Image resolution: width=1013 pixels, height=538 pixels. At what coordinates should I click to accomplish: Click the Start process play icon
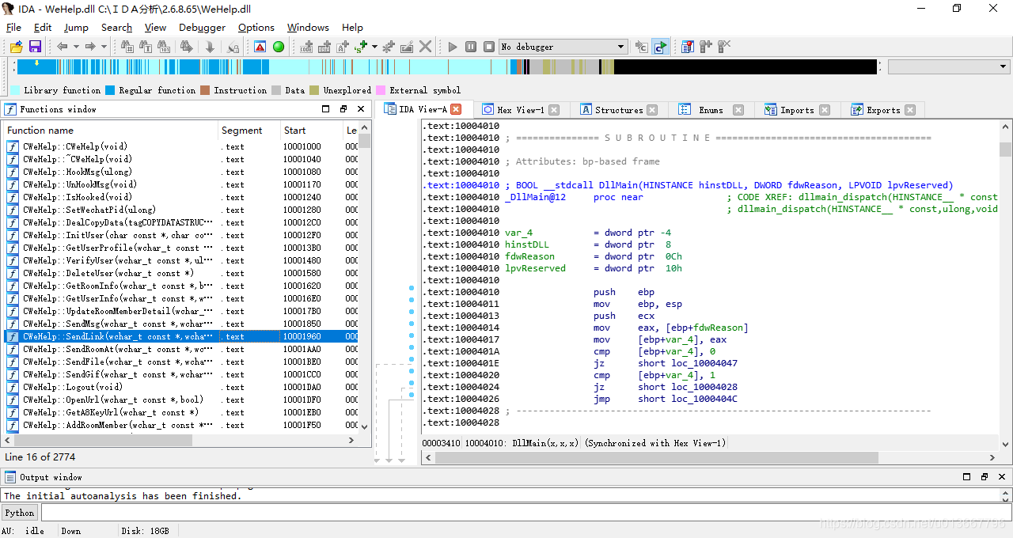click(x=453, y=47)
